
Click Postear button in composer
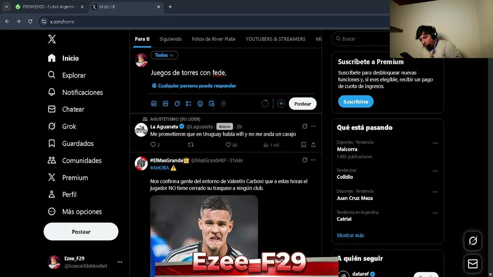(303, 104)
